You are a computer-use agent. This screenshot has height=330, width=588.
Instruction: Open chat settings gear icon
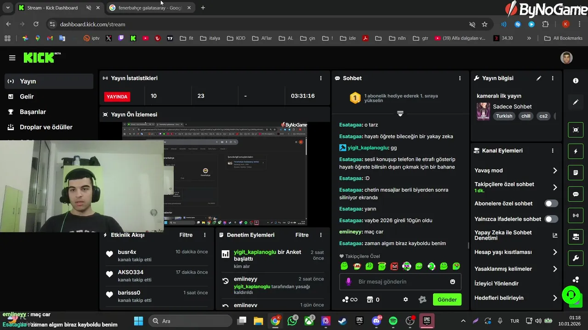click(406, 300)
